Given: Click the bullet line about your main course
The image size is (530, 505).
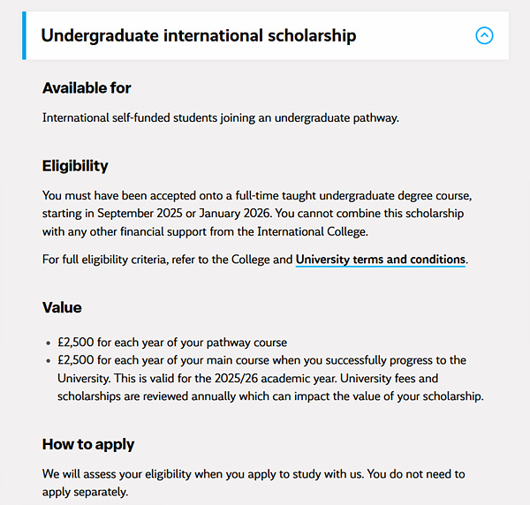Looking at the screenshot, I should [x=261, y=360].
